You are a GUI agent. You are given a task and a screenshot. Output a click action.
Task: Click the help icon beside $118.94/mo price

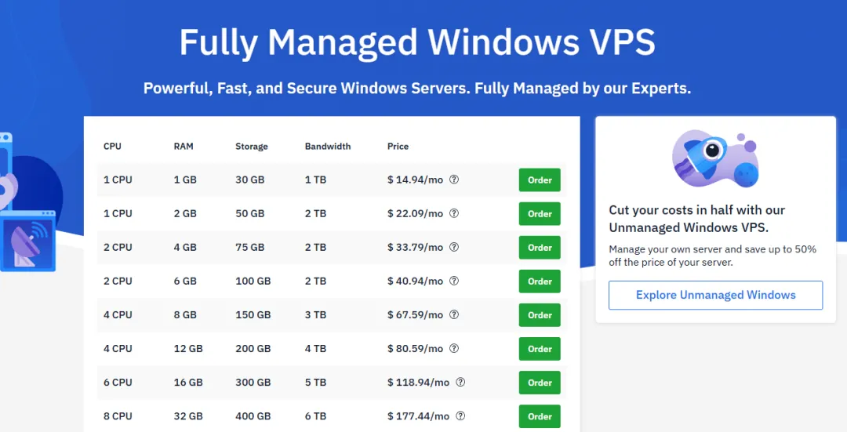pos(460,382)
